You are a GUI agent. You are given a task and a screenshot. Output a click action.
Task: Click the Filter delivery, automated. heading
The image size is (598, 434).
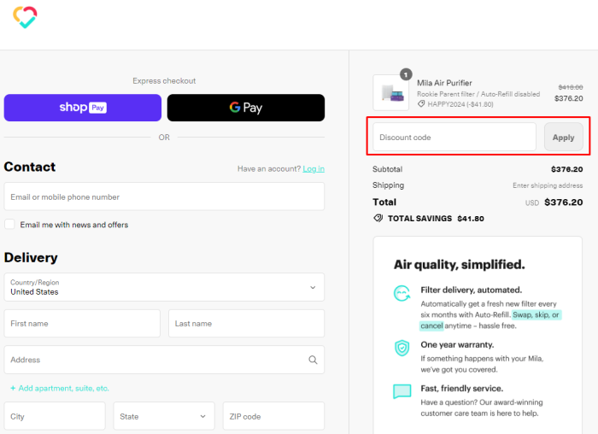pos(472,290)
